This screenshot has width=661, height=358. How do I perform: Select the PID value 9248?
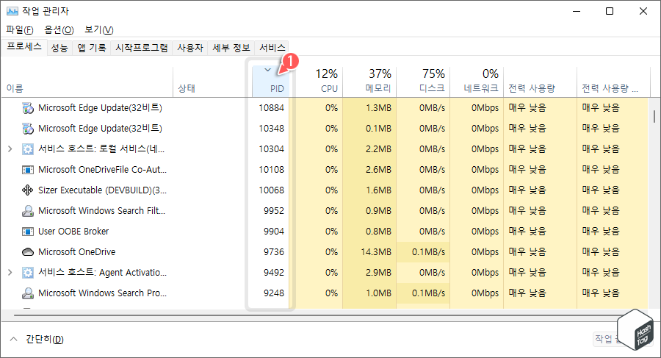pos(274,293)
